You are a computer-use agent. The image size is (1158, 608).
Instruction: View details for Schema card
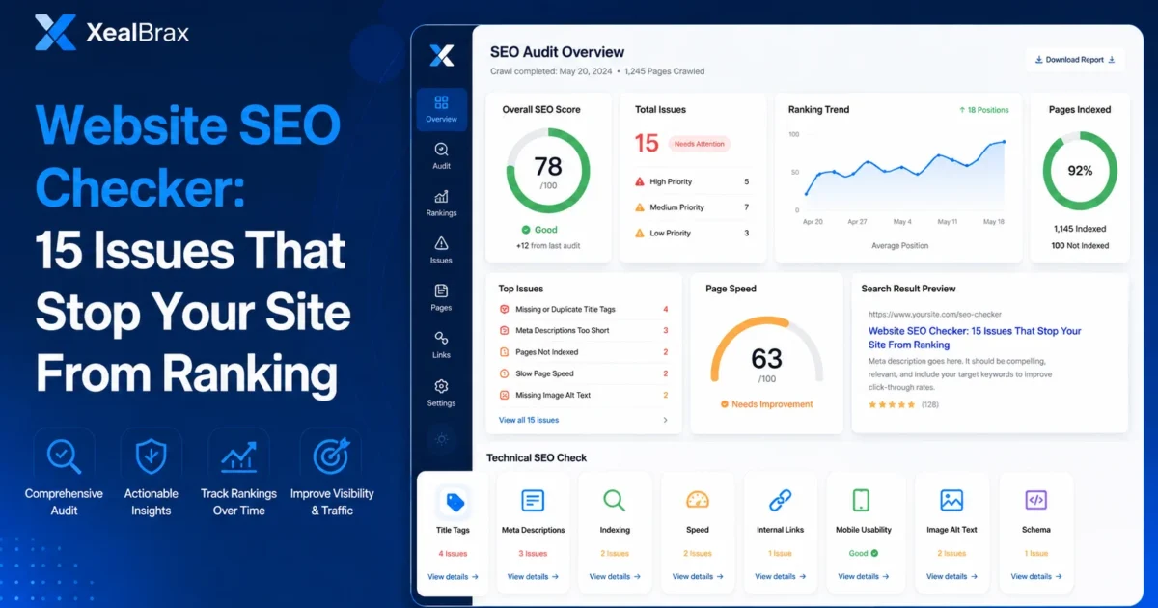coord(1036,577)
